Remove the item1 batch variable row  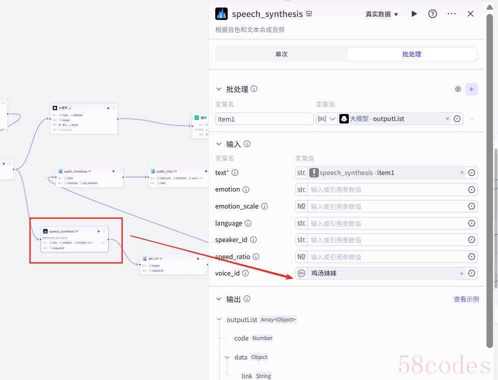pos(471,118)
